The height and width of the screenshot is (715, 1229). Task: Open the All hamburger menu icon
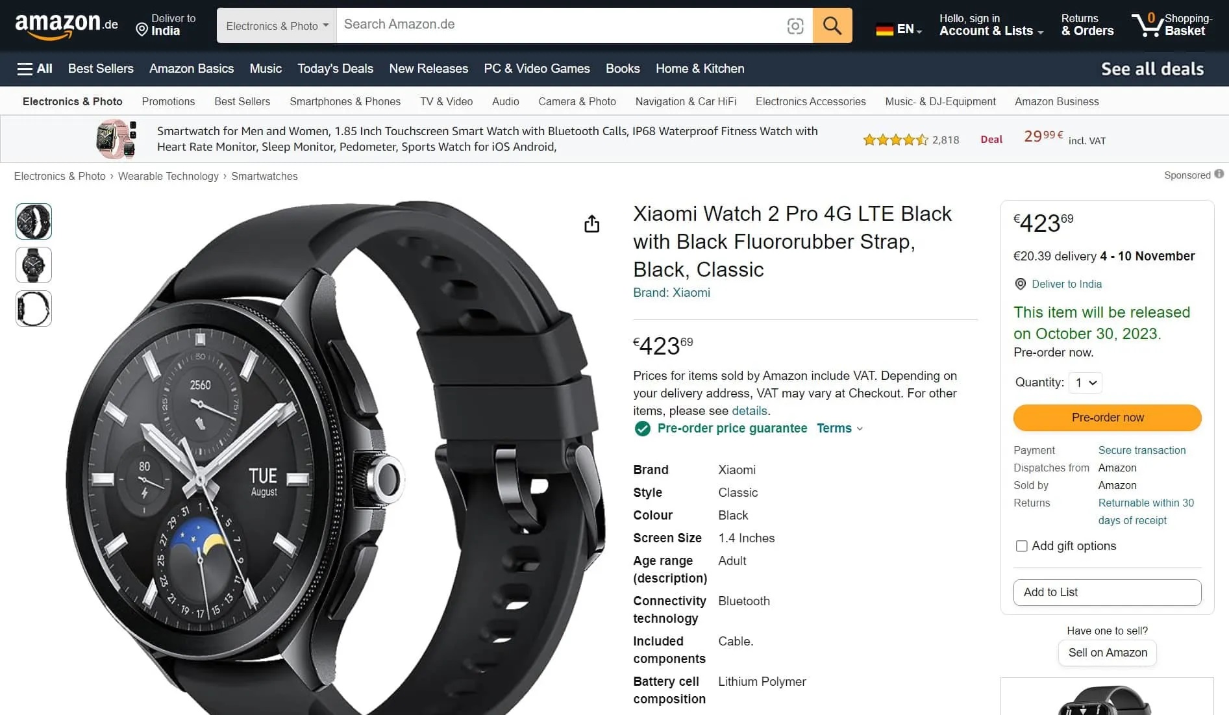tap(25, 69)
